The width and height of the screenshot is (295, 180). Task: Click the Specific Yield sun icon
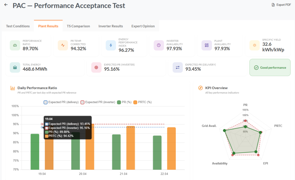255,45
